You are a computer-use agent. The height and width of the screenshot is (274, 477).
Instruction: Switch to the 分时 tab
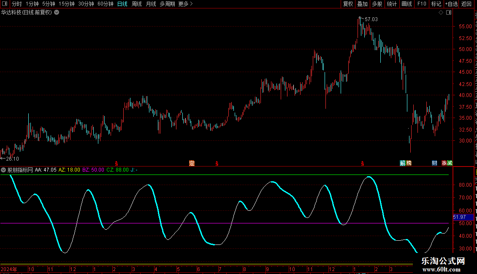[17, 4]
